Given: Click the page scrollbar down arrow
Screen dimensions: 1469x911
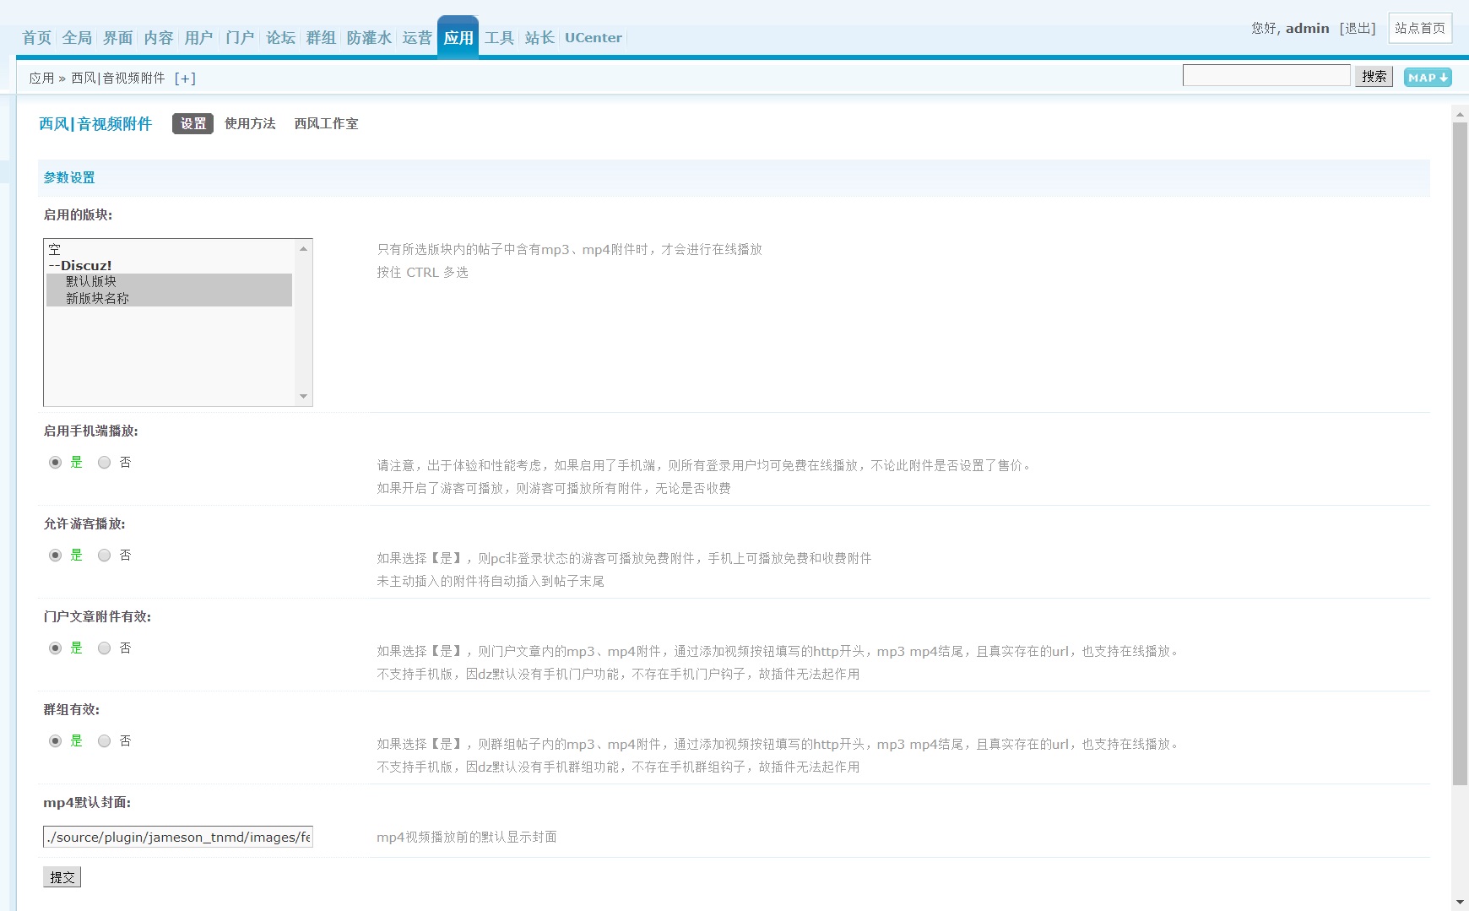Looking at the screenshot, I should pos(1461,903).
